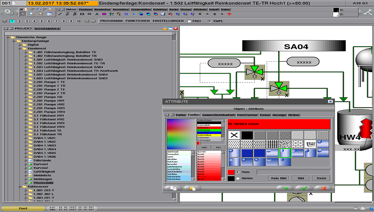Select the line drawing tool
Viewport: 374px width, 212px height.
pos(60,14)
